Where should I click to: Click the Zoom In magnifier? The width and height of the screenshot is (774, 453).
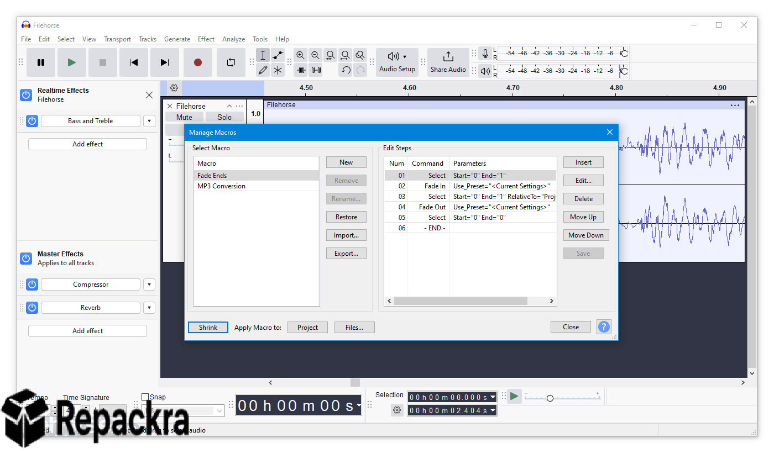301,55
